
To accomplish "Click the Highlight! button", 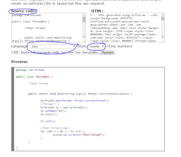I will [107, 53].
